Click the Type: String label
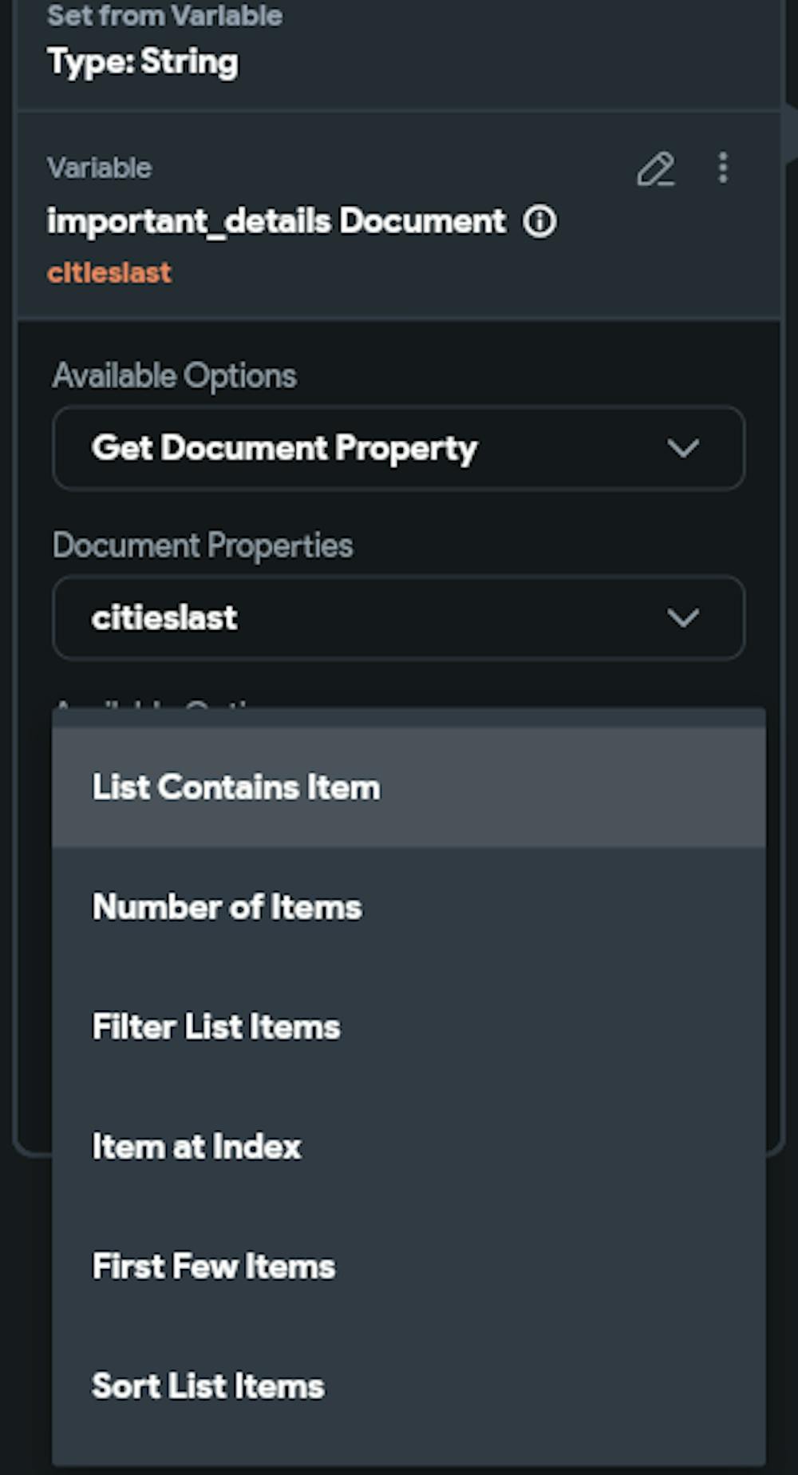 tap(142, 61)
